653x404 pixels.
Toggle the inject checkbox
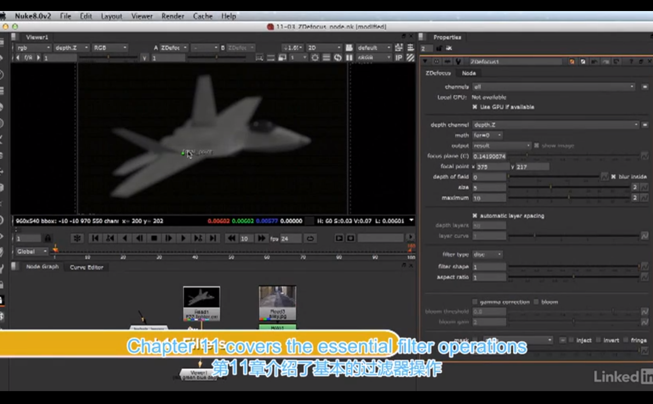click(x=571, y=340)
